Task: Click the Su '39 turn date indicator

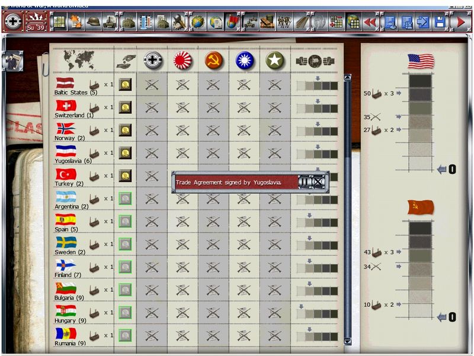Action: (x=36, y=21)
